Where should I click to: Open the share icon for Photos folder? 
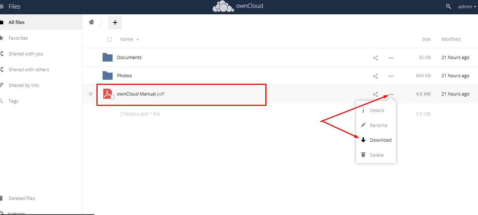[375, 76]
